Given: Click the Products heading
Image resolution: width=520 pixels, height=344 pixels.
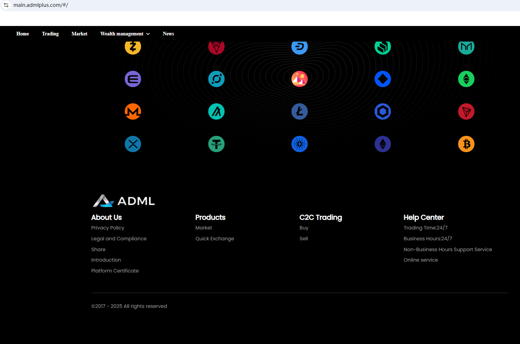Looking at the screenshot, I should click(x=210, y=217).
